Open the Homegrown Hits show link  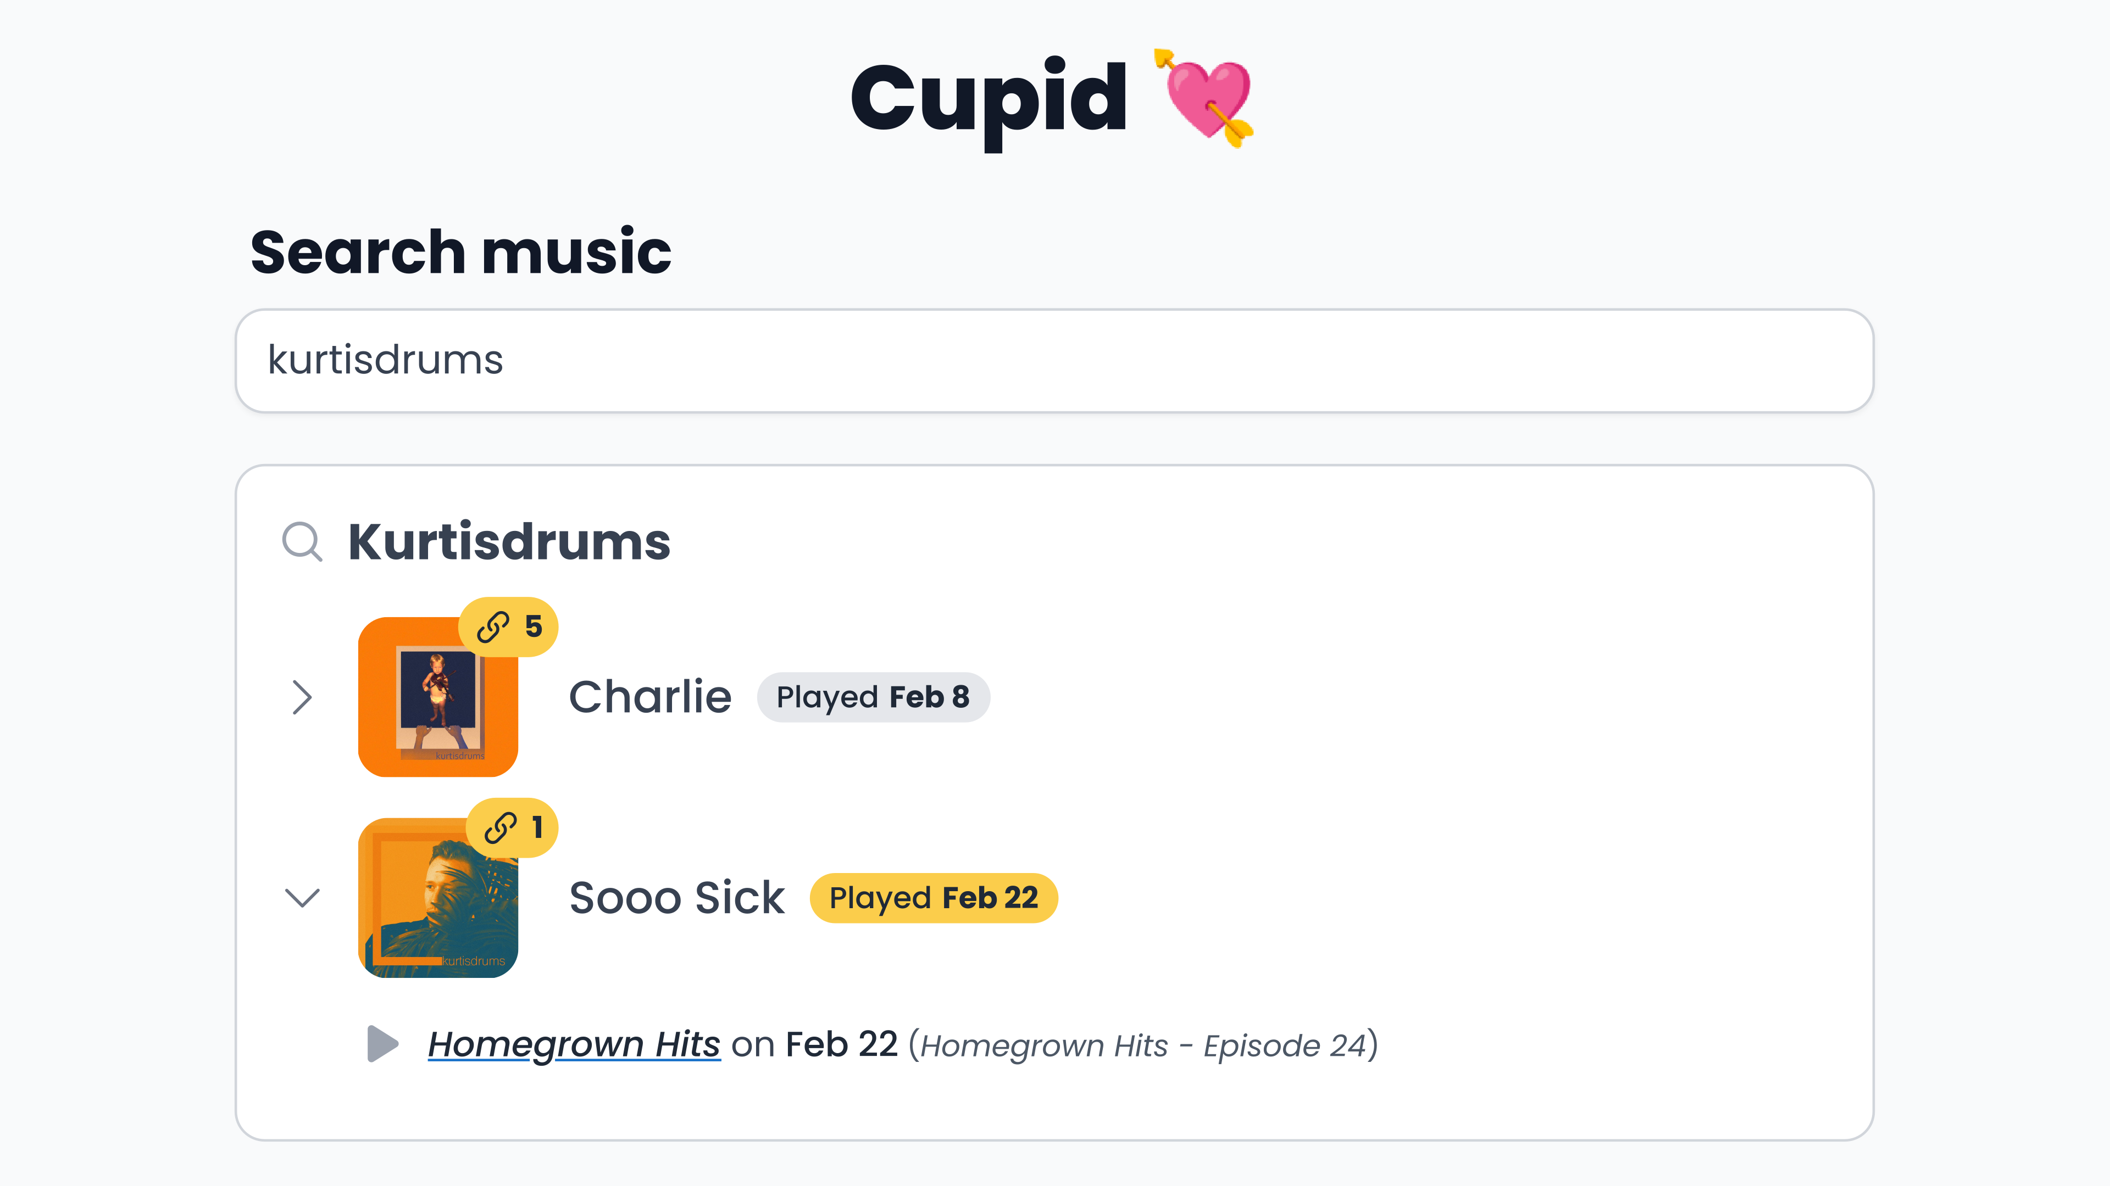tap(574, 1044)
